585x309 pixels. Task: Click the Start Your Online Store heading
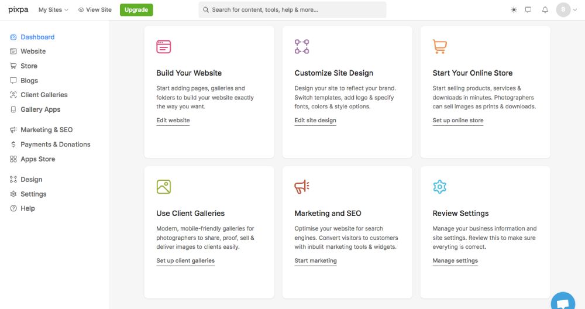tap(472, 73)
